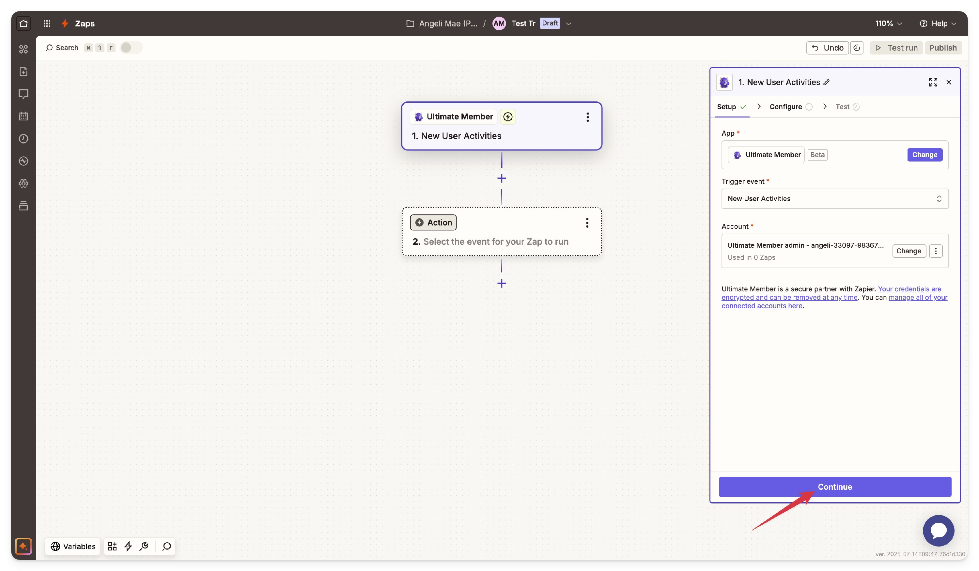The width and height of the screenshot is (979, 571).
Task: Open the 110% zoom dropdown
Action: 888,23
